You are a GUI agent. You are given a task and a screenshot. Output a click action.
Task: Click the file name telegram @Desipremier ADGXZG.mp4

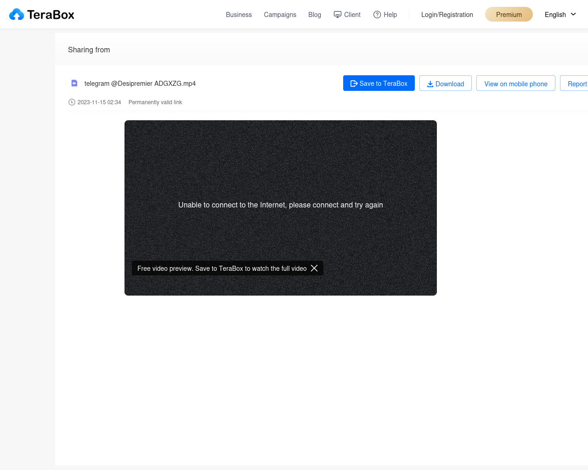(x=140, y=84)
